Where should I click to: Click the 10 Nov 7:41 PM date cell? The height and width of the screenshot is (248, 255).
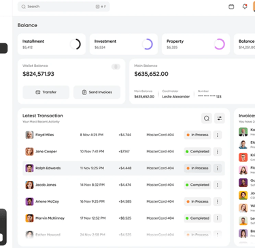[92, 152]
